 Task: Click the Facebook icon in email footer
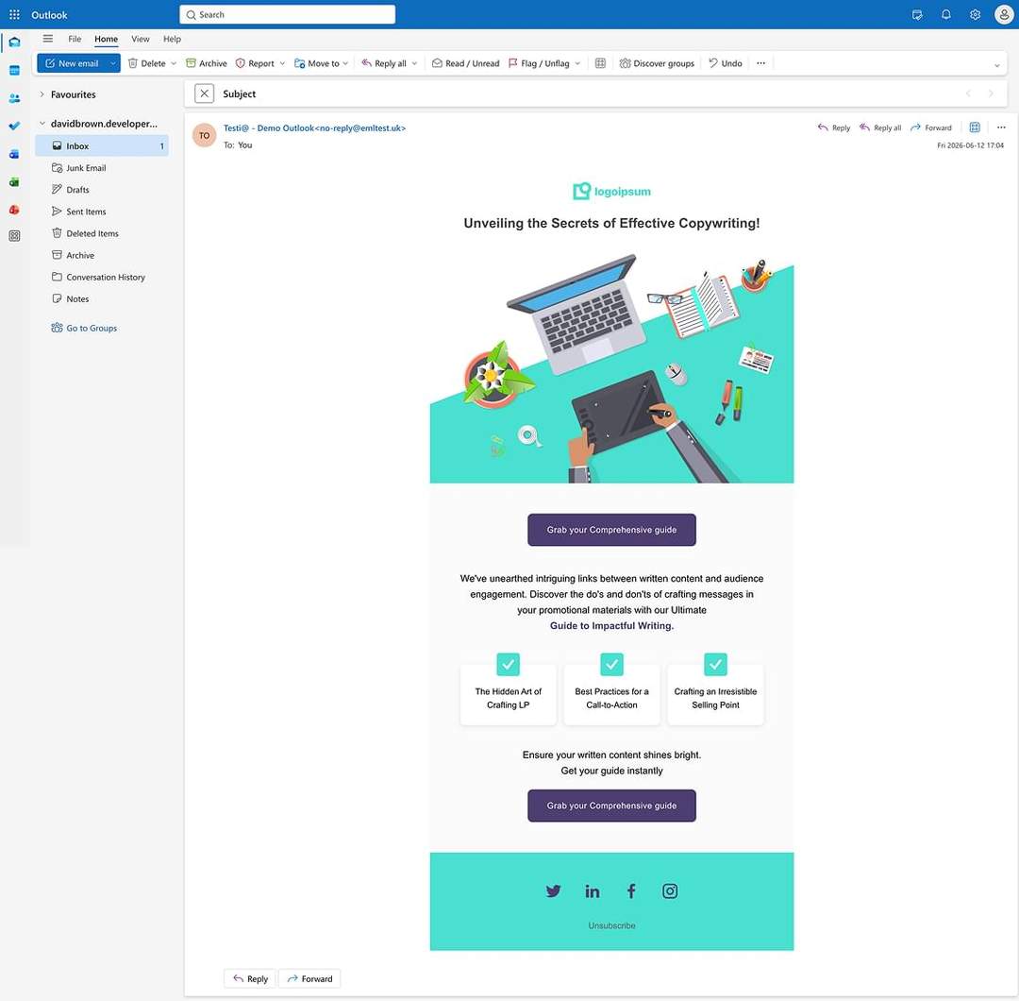(631, 891)
